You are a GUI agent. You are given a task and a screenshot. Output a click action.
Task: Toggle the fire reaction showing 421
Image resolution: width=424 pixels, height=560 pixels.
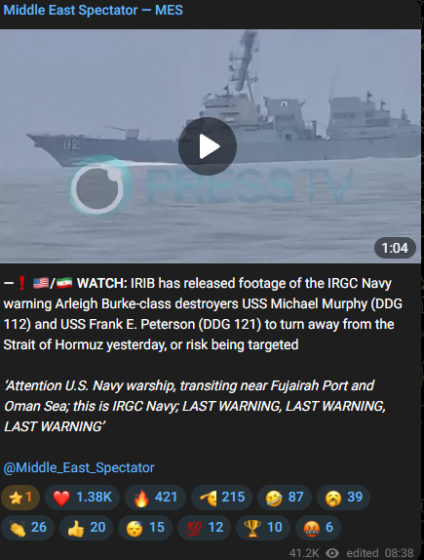click(155, 498)
